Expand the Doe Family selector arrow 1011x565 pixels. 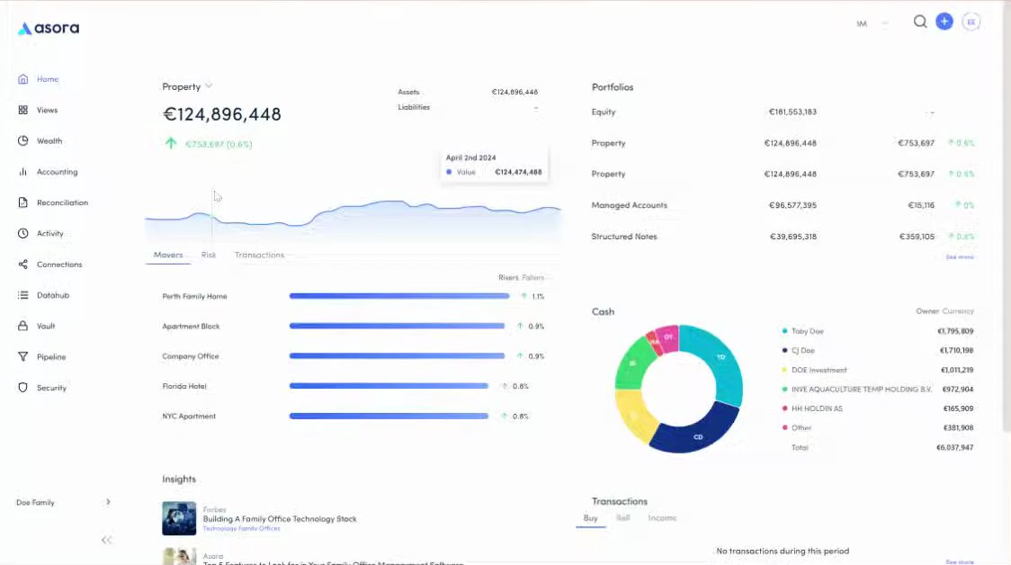click(108, 502)
